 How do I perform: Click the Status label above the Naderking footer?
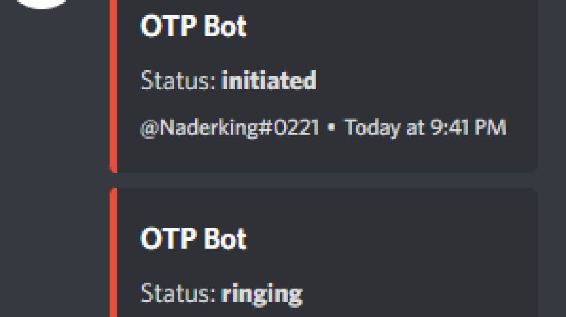(x=178, y=80)
